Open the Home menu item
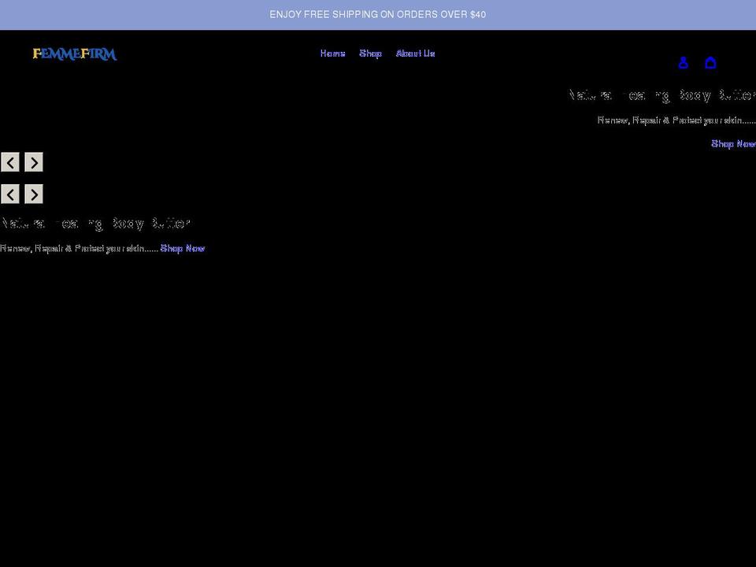 click(x=332, y=54)
